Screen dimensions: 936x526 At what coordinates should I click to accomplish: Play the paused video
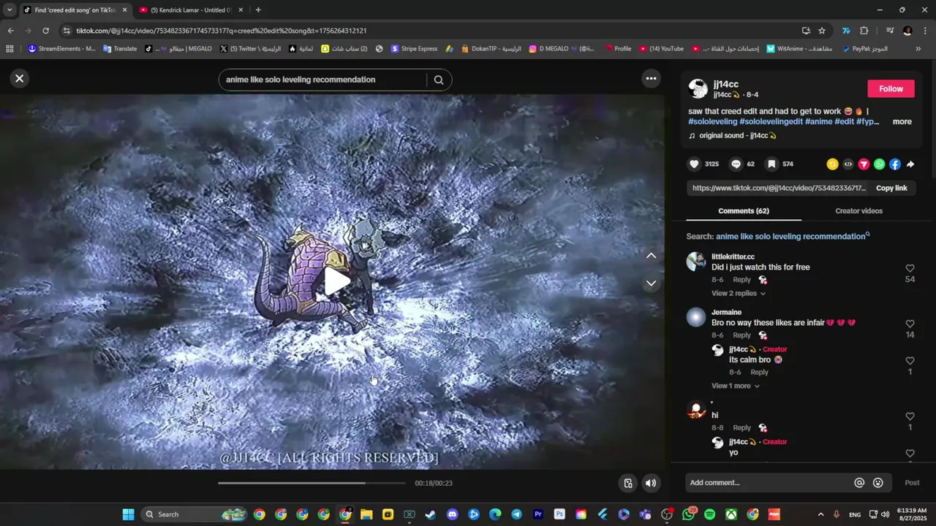336,282
